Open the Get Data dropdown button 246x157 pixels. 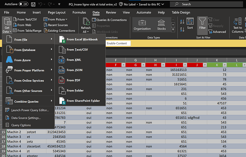(x=7, y=25)
